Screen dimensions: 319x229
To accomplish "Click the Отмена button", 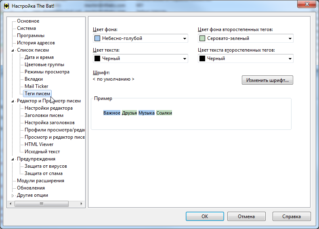I will tap(246, 217).
